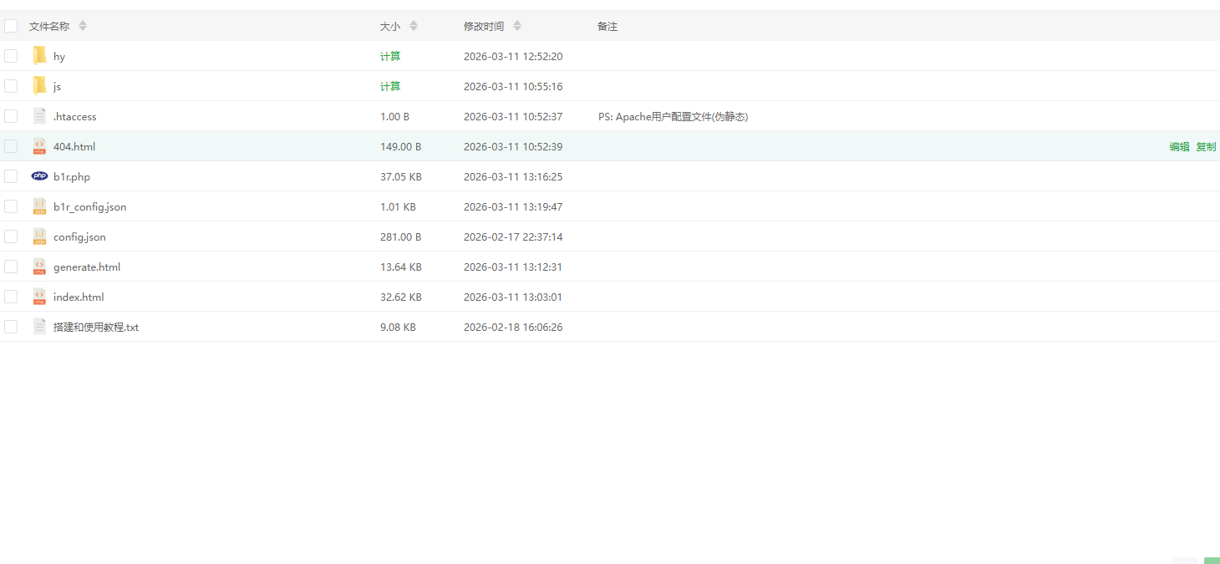
Task: Tick the checkbox beside config.json
Action: (x=11, y=236)
